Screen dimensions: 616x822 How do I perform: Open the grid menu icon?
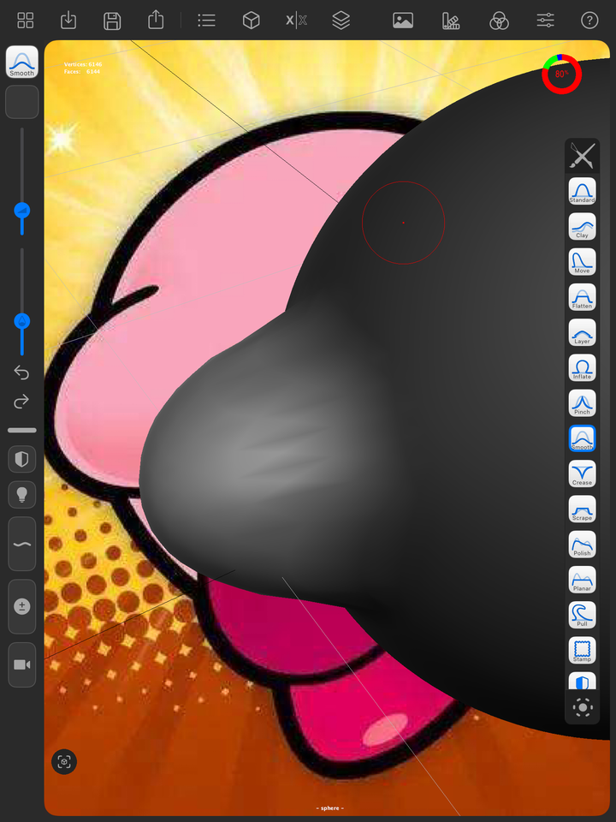[x=25, y=21]
